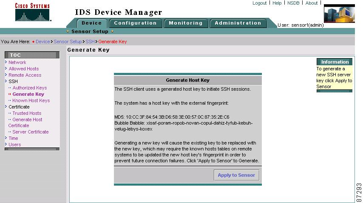Open Users in the TOC
Image resolution: width=363 pixels, height=203 pixels.
[x=14, y=145]
